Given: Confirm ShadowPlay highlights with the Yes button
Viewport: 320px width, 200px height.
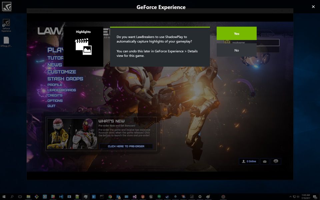Looking at the screenshot, I should point(237,33).
